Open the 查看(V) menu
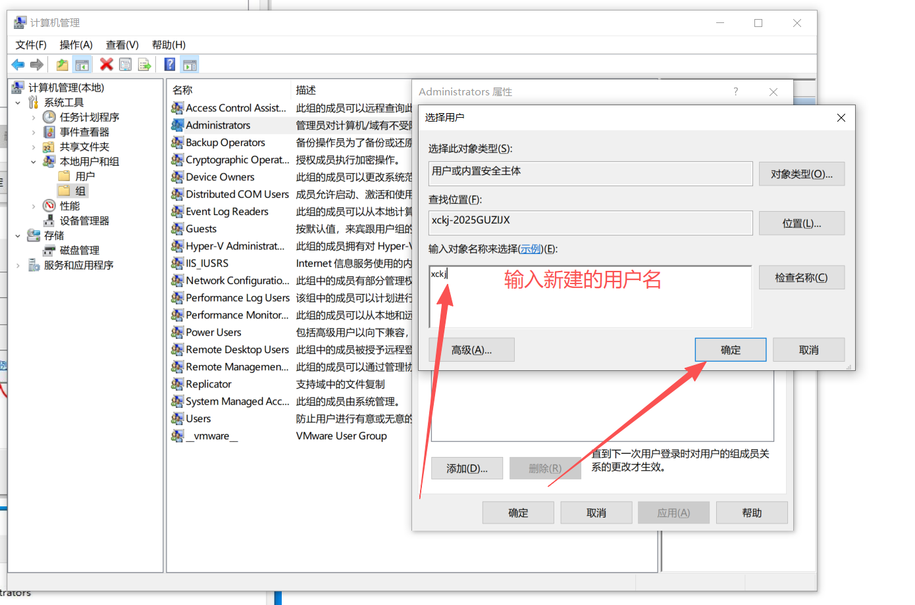915x605 pixels. [122, 45]
